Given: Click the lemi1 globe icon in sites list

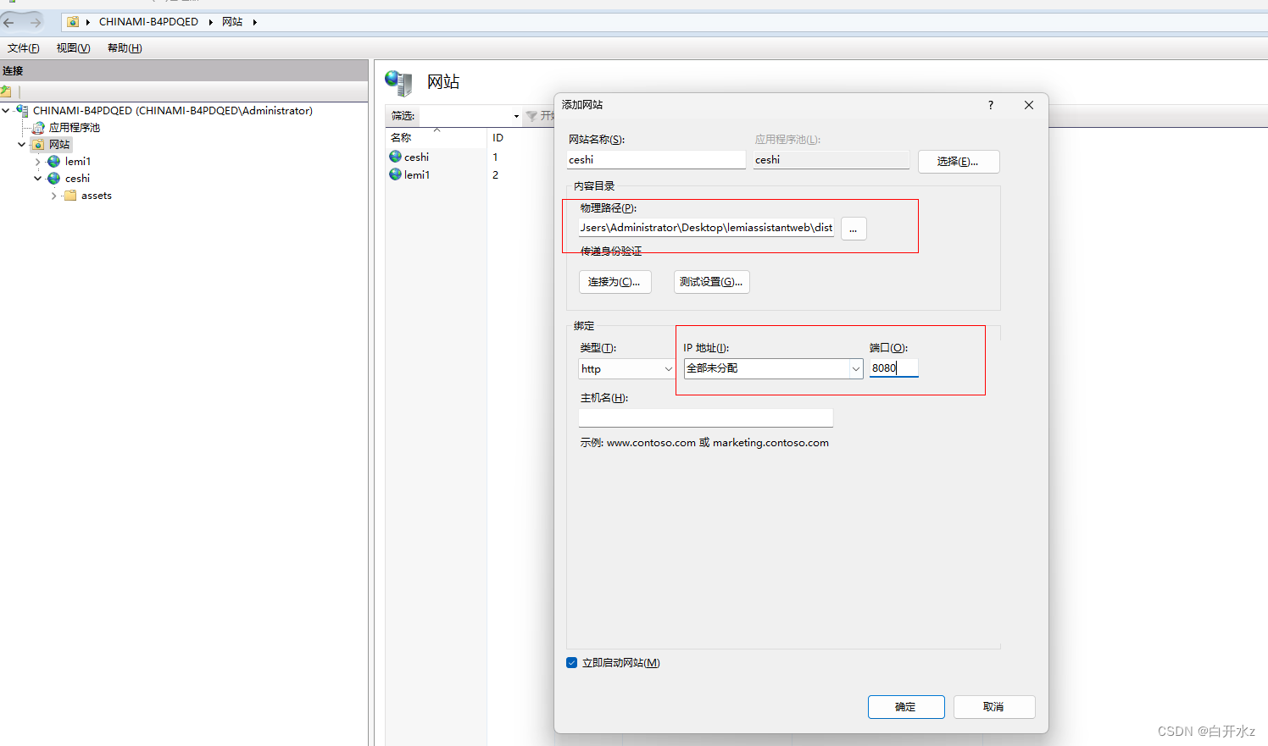Looking at the screenshot, I should tap(396, 174).
